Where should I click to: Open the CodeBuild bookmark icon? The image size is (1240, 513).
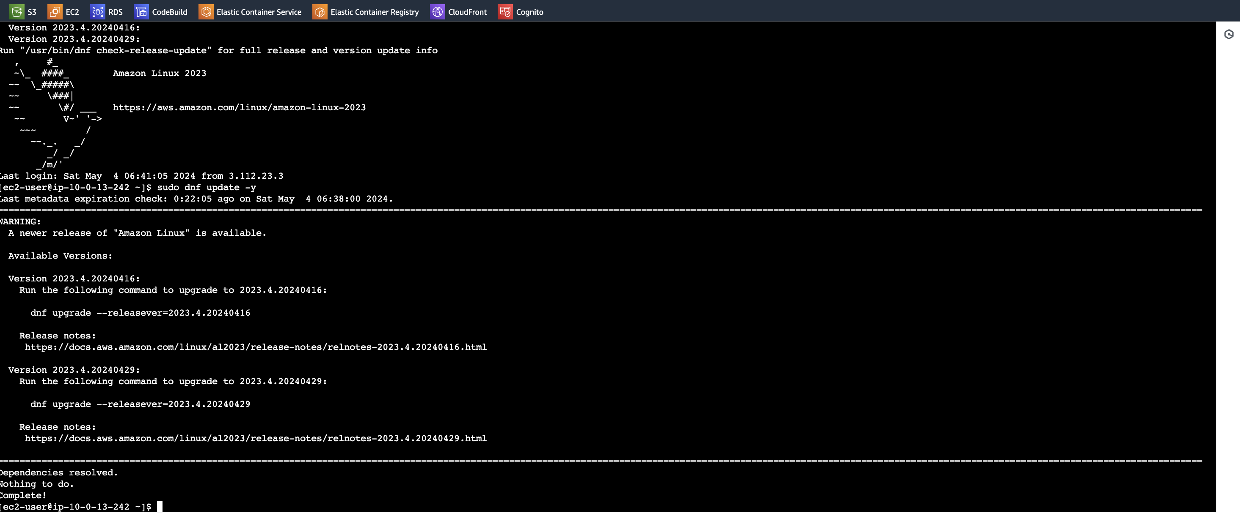141,12
